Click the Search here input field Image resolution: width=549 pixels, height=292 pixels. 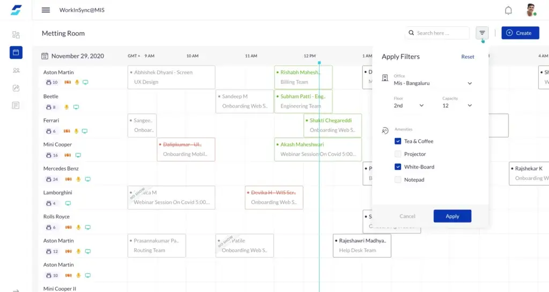coord(437,33)
